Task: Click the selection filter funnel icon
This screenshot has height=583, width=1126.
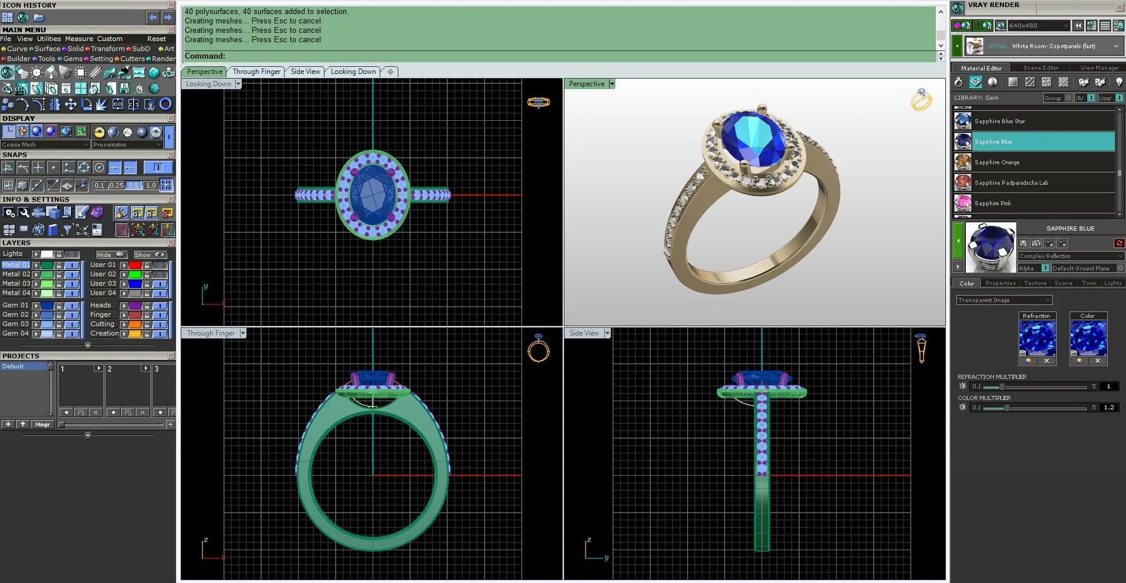Action: click(x=67, y=229)
